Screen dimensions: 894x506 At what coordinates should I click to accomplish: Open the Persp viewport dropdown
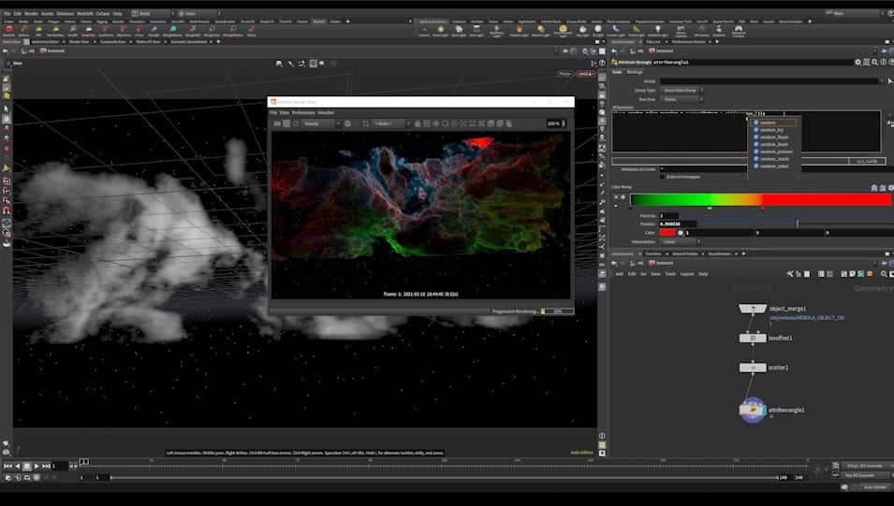pos(565,74)
